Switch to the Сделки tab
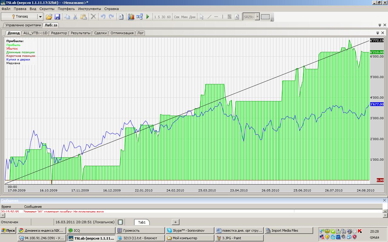 (100, 33)
